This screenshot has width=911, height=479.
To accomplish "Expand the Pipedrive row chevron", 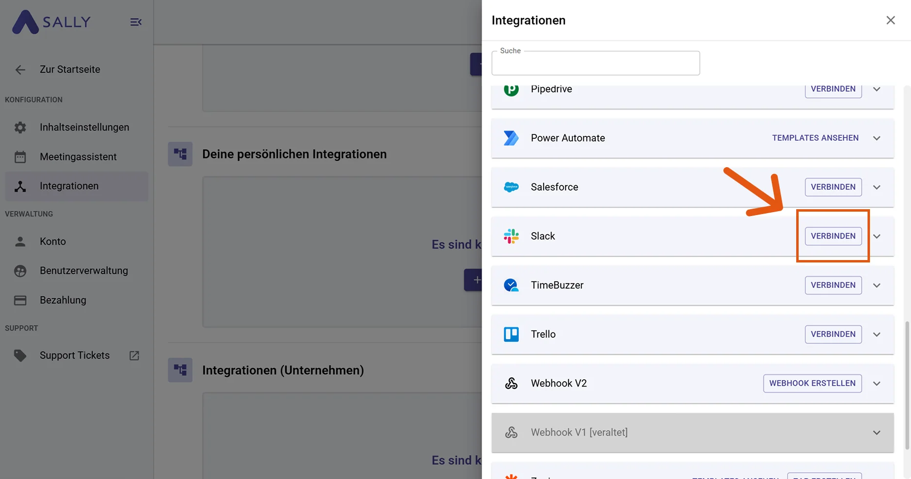I will click(877, 89).
